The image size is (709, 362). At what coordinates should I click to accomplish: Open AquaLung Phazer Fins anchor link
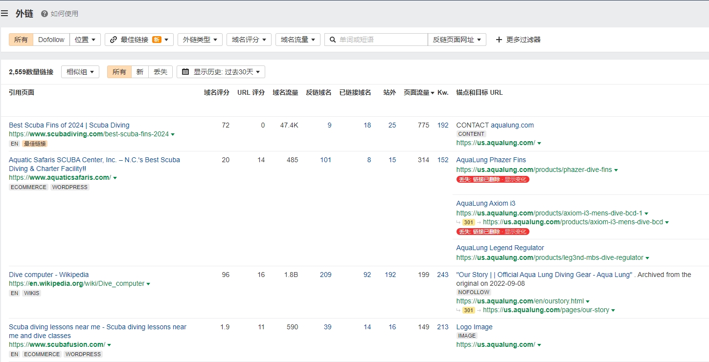pos(491,160)
